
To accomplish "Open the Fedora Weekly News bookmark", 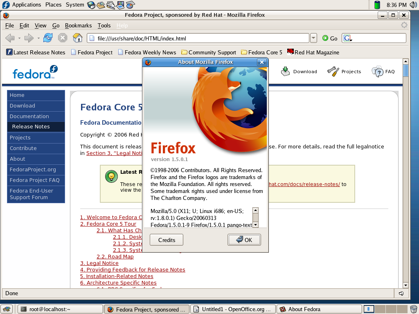I will pyautogui.click(x=147, y=52).
